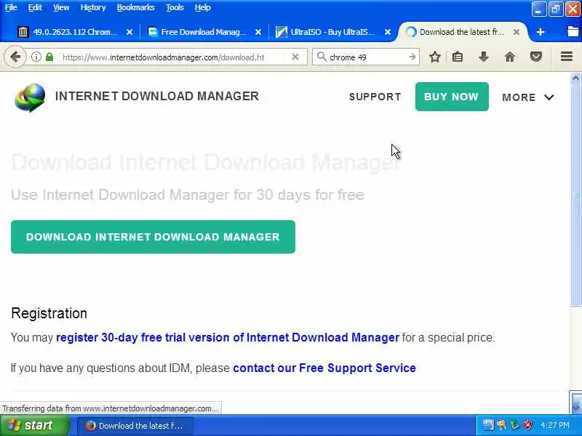Click the search magnifier icon
The image size is (582, 436).
coord(322,57)
